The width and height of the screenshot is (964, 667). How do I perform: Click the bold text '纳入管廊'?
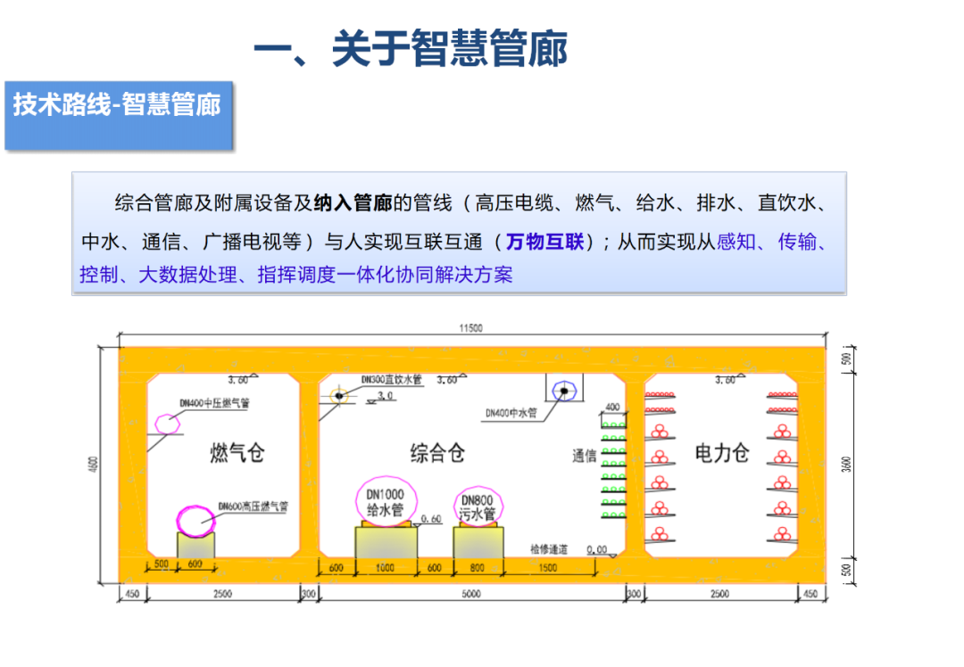pos(353,202)
